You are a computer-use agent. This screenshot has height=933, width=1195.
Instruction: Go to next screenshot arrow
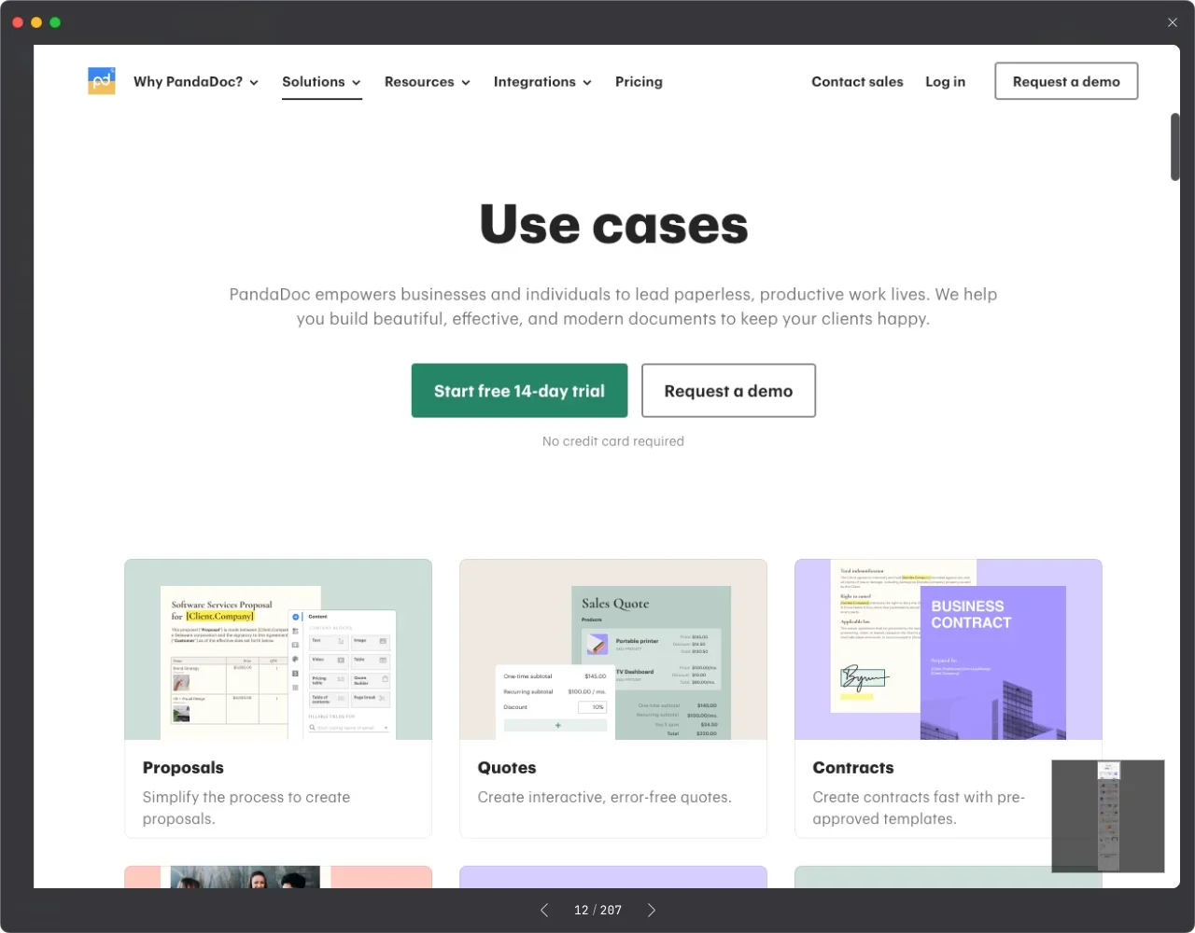pyautogui.click(x=652, y=910)
